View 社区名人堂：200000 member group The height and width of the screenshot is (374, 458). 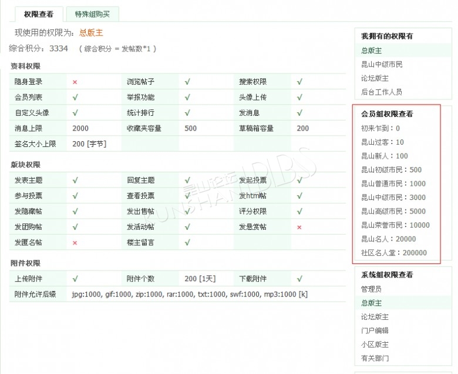(394, 253)
